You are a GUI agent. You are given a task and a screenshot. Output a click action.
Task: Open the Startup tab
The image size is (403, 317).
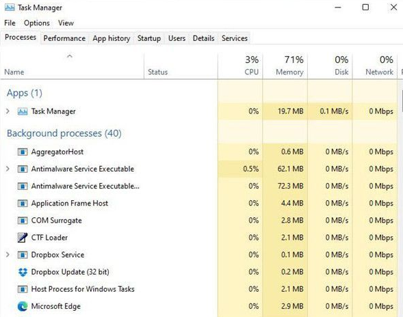[149, 38]
